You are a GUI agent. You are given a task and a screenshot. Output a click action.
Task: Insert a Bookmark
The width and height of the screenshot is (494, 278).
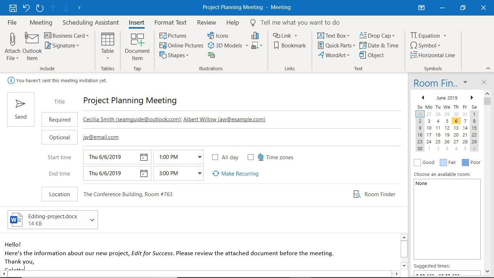(x=289, y=45)
